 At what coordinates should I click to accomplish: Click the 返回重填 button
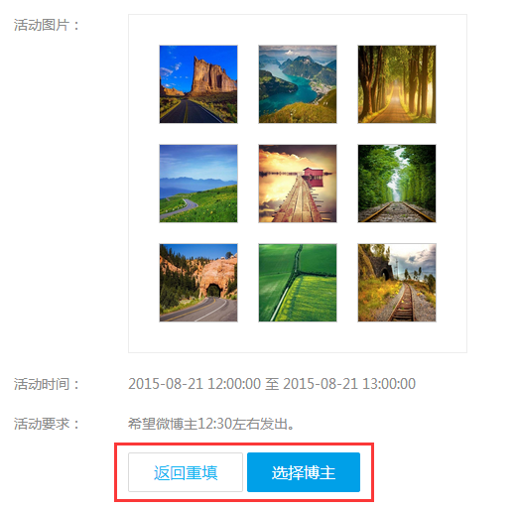pos(186,472)
